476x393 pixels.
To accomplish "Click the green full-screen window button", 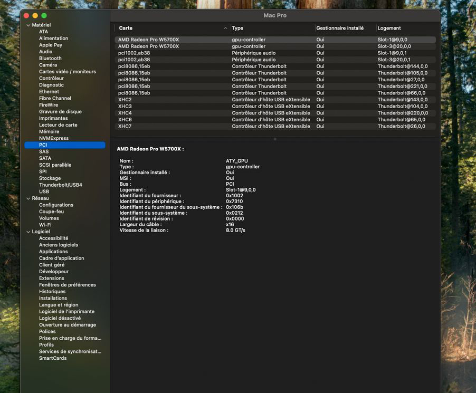I will point(44,15).
